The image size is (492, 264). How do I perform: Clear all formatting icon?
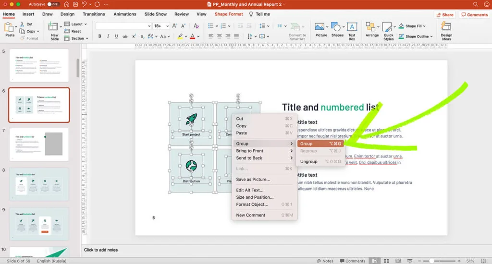[196, 26]
